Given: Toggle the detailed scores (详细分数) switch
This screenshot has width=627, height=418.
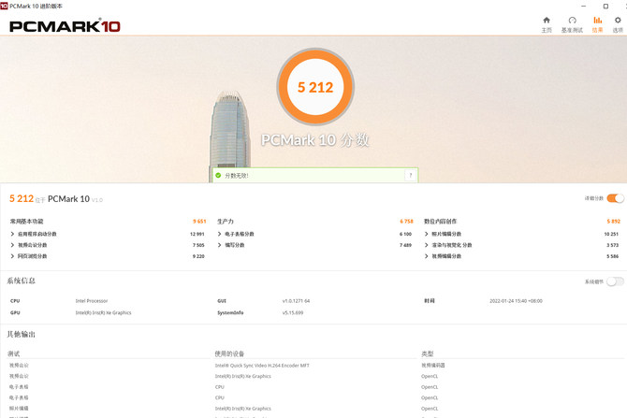Looking at the screenshot, I should (x=615, y=198).
